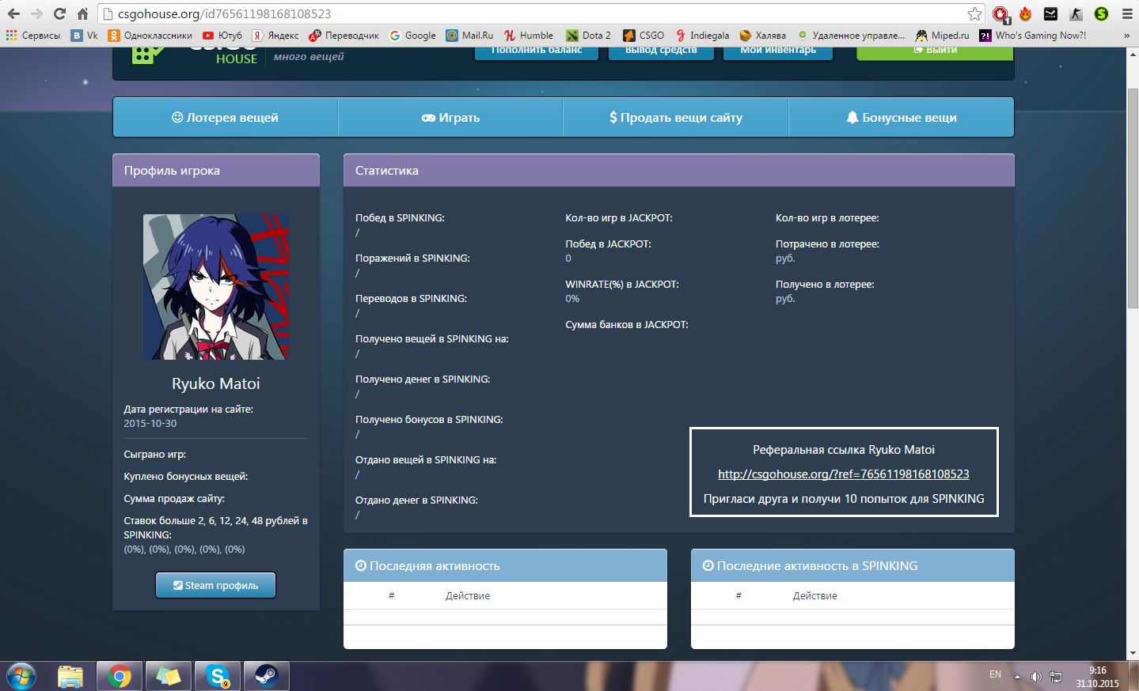Open the Сервисы apps bookmark
Image resolution: width=1139 pixels, height=691 pixels.
(32, 36)
